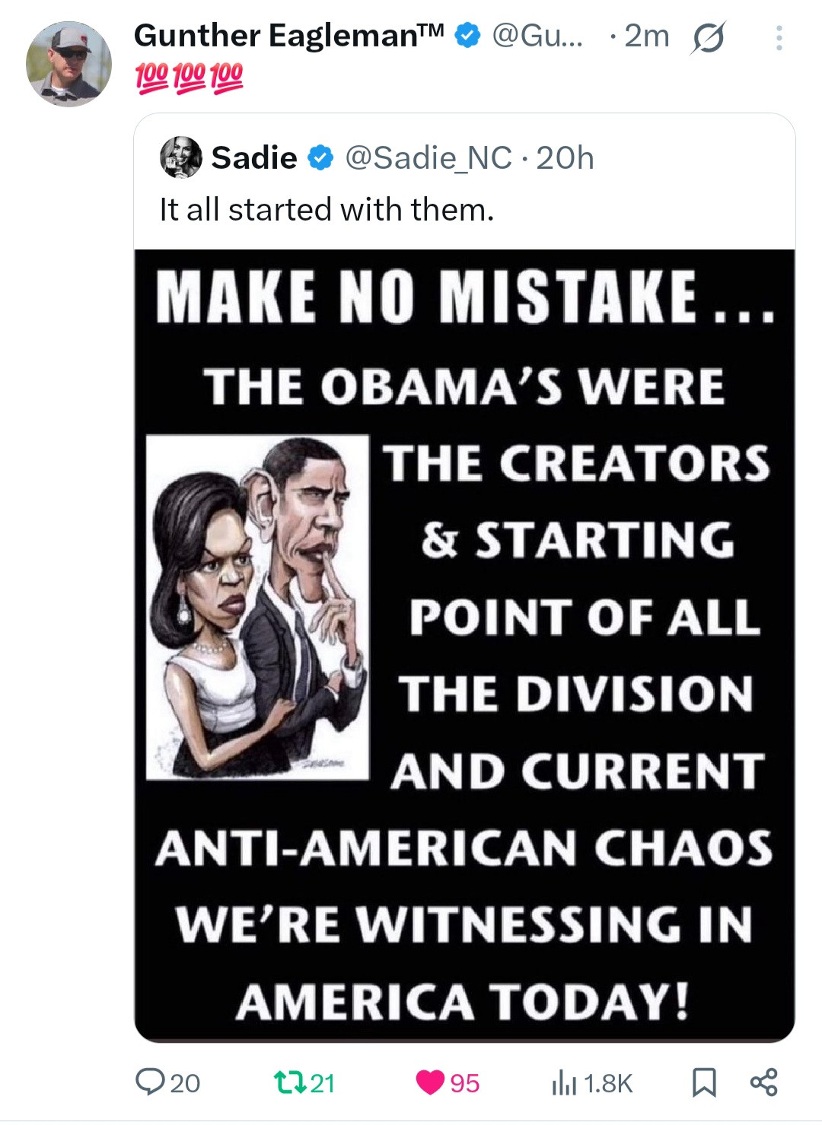This screenshot has width=822, height=1125.
Task: Open the truncated @Gu... handle
Action: 537,36
